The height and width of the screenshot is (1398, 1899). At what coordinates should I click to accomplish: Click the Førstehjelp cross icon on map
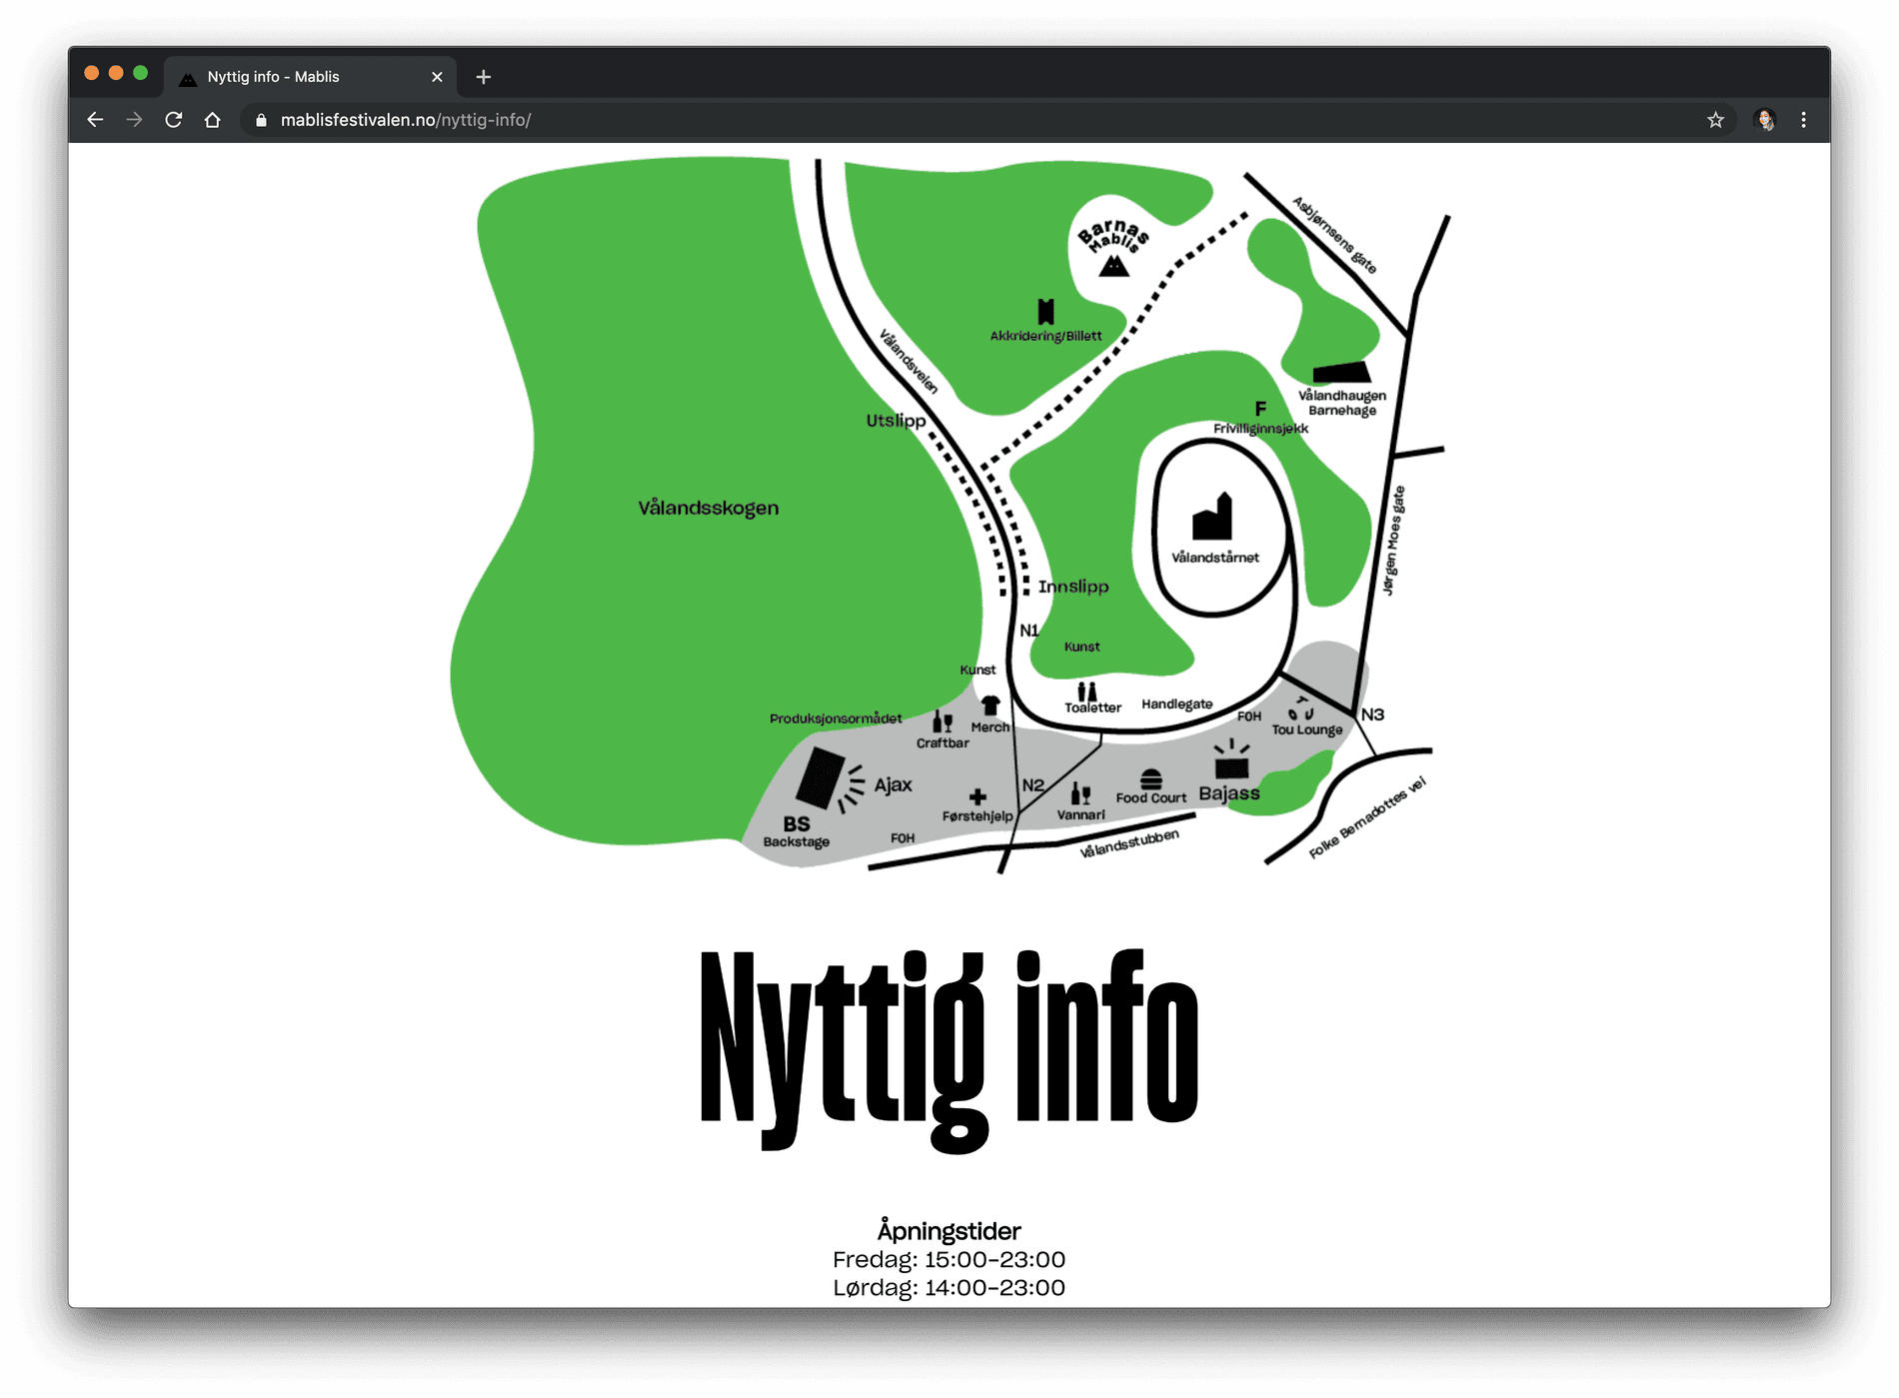[x=977, y=796]
